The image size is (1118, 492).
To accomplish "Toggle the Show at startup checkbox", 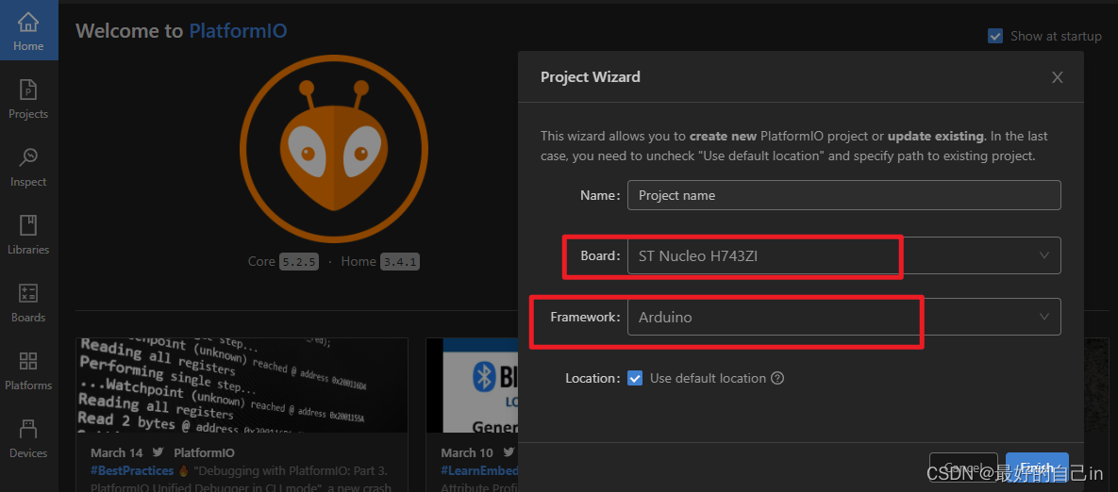I will click(995, 36).
